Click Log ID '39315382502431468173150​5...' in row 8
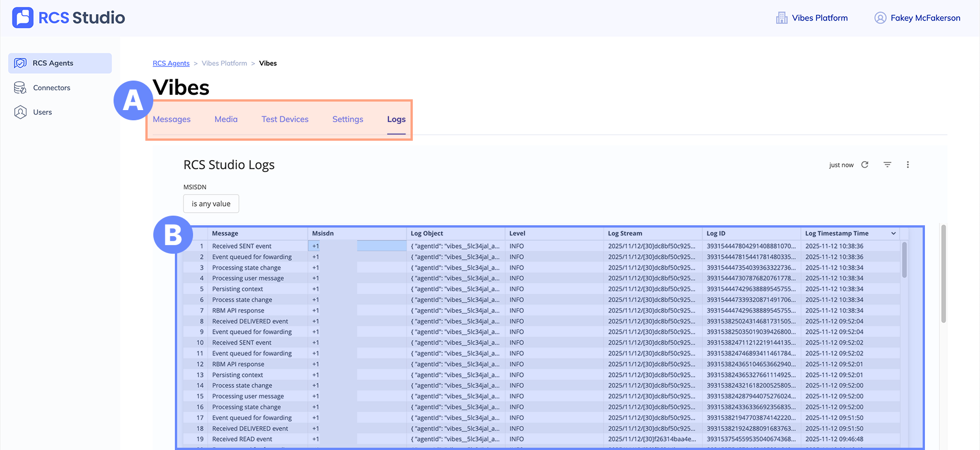Screen dimensions: 980x450 751,322
